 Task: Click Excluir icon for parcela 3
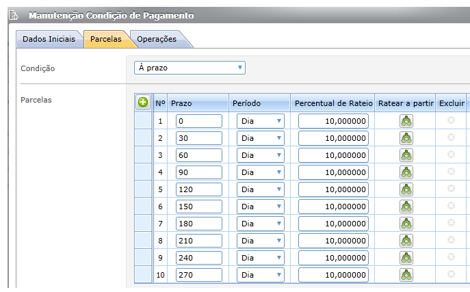[451, 155]
